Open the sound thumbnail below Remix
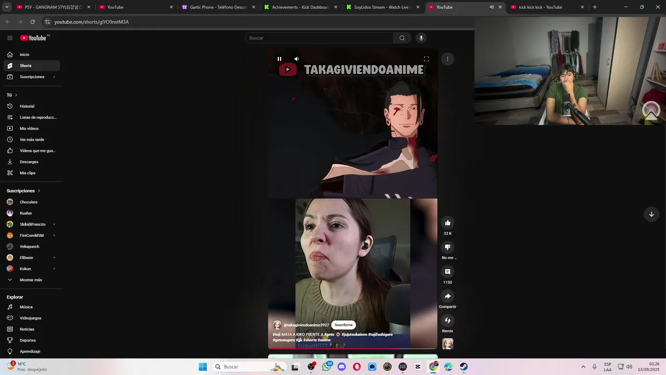The image size is (666, 375). [447, 344]
